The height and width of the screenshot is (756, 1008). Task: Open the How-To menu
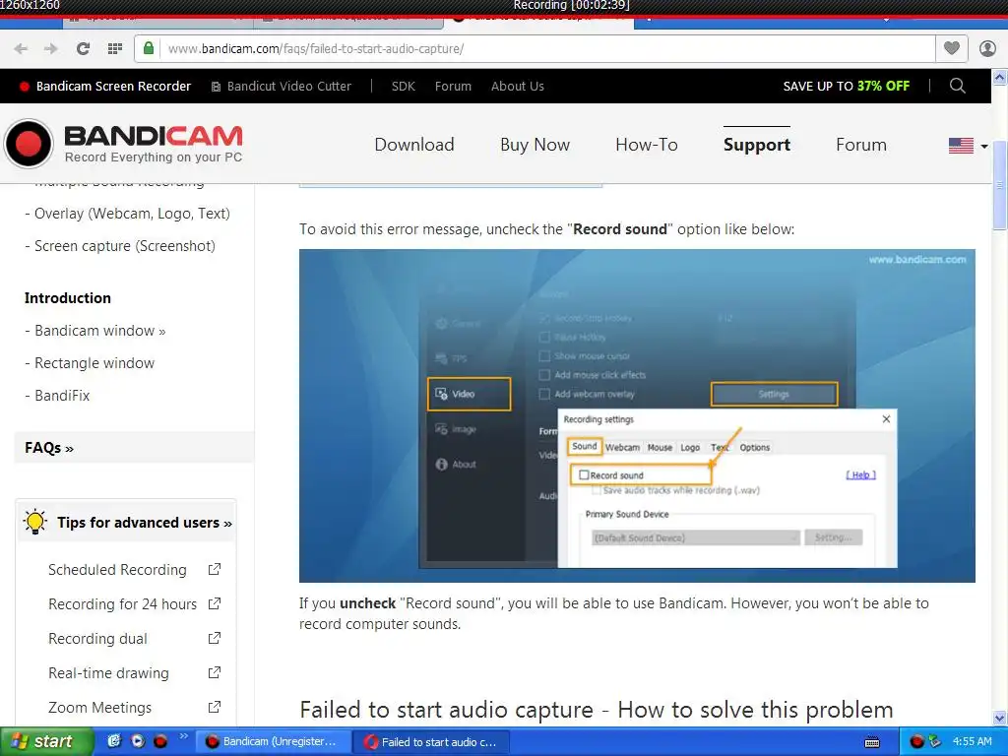point(647,145)
